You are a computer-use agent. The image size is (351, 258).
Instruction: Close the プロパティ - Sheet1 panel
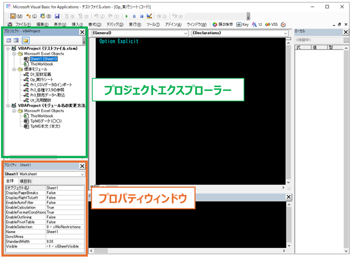pyautogui.click(x=82, y=166)
